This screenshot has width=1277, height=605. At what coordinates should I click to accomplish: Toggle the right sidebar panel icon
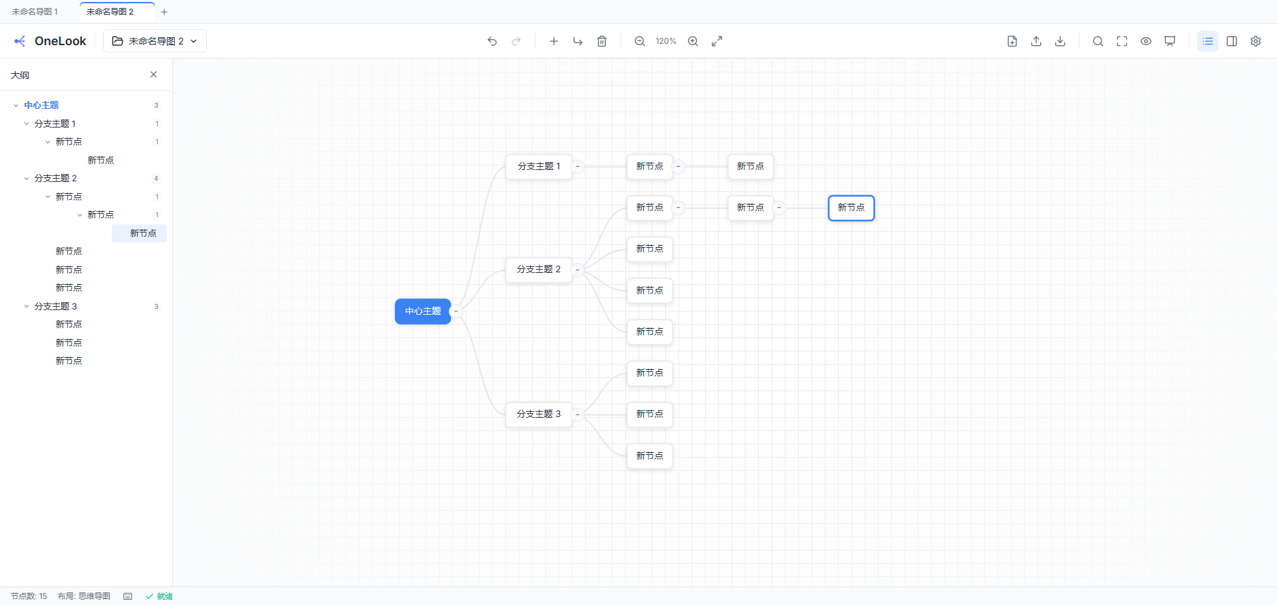(x=1232, y=41)
